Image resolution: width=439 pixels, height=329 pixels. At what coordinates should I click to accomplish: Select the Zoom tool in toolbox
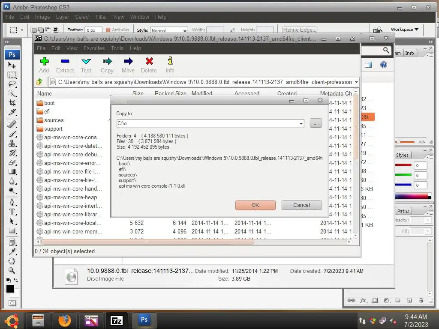point(12,270)
